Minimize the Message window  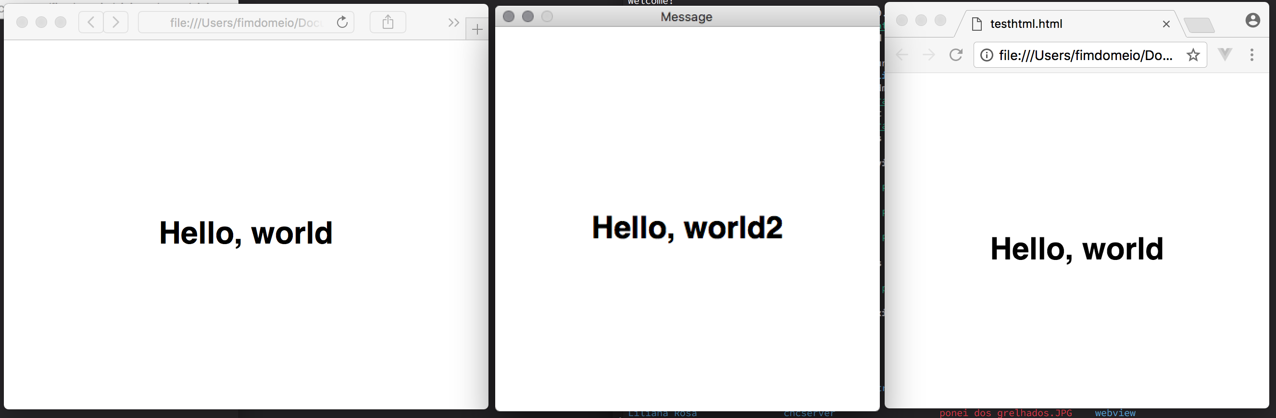click(x=527, y=16)
